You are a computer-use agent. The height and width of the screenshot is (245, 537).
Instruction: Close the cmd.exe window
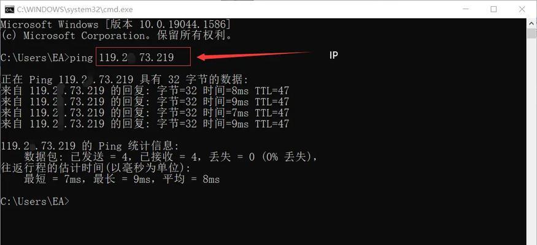522,9
